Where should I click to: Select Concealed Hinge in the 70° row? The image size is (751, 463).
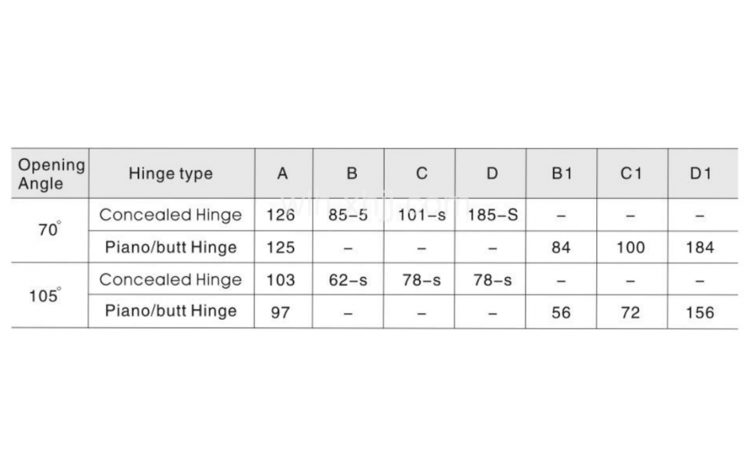(x=171, y=215)
